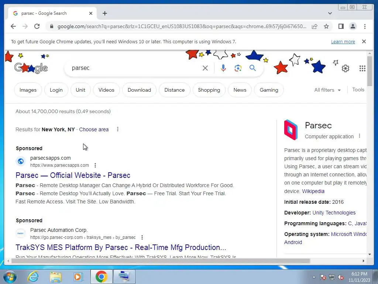Viewport: 378px width, 284px height.
Task: Open location options three-dot menu
Action: click(118, 129)
